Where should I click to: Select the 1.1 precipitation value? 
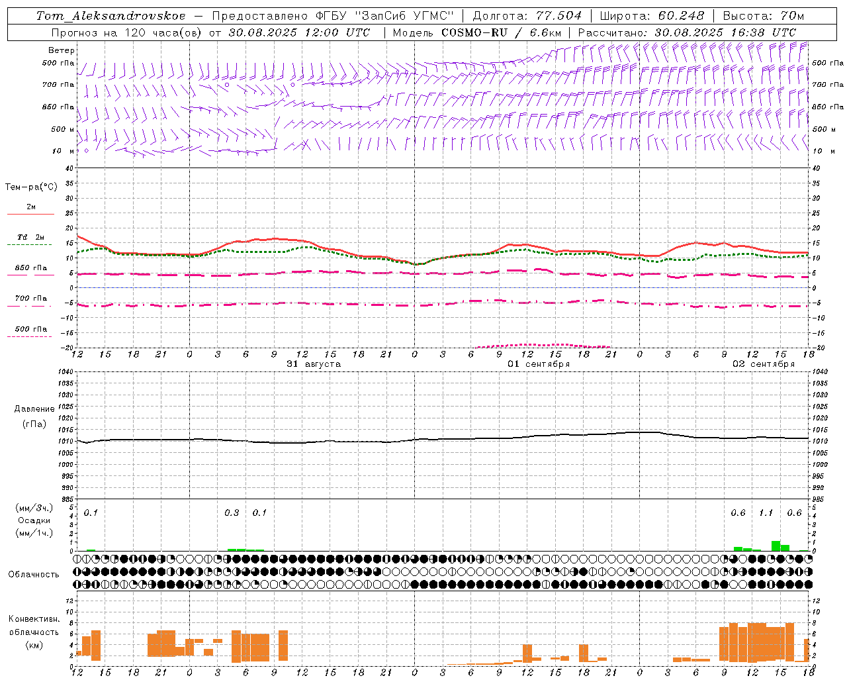[766, 512]
